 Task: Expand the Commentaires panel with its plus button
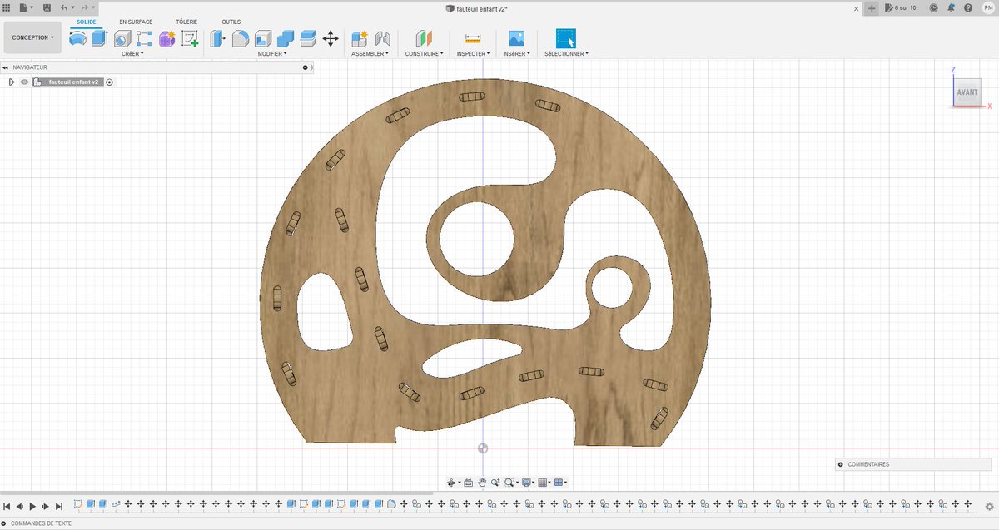coord(841,464)
